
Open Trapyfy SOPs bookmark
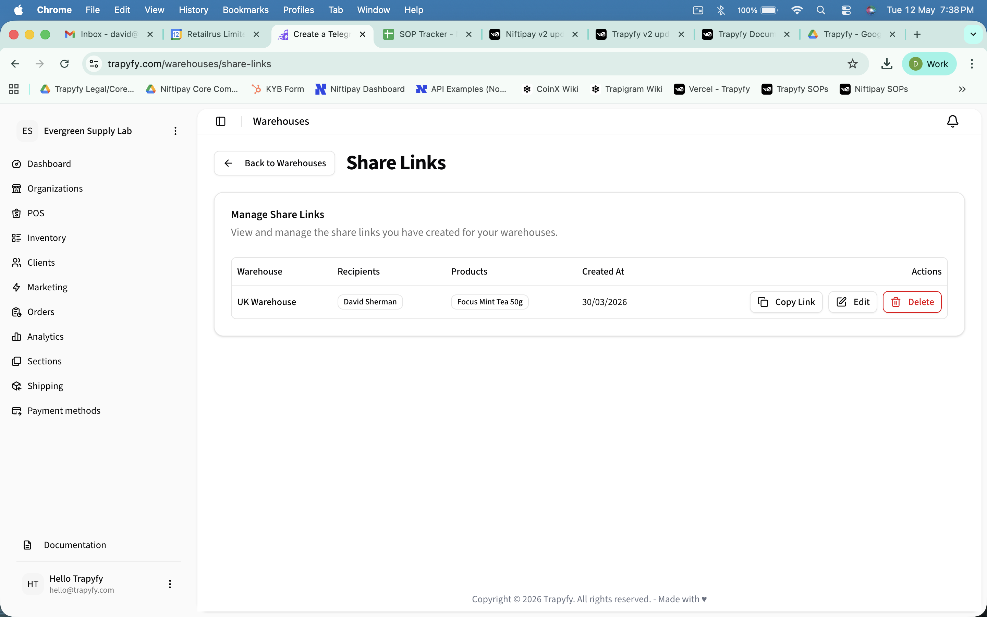pyautogui.click(x=795, y=89)
